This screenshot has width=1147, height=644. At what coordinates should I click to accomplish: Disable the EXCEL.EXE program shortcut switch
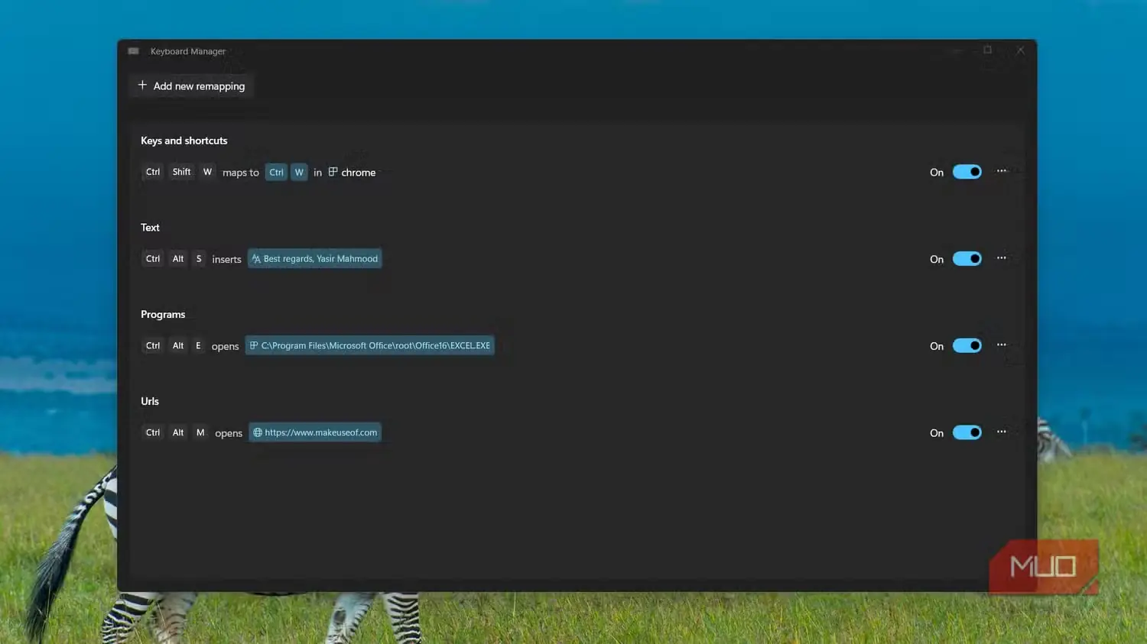point(967,346)
